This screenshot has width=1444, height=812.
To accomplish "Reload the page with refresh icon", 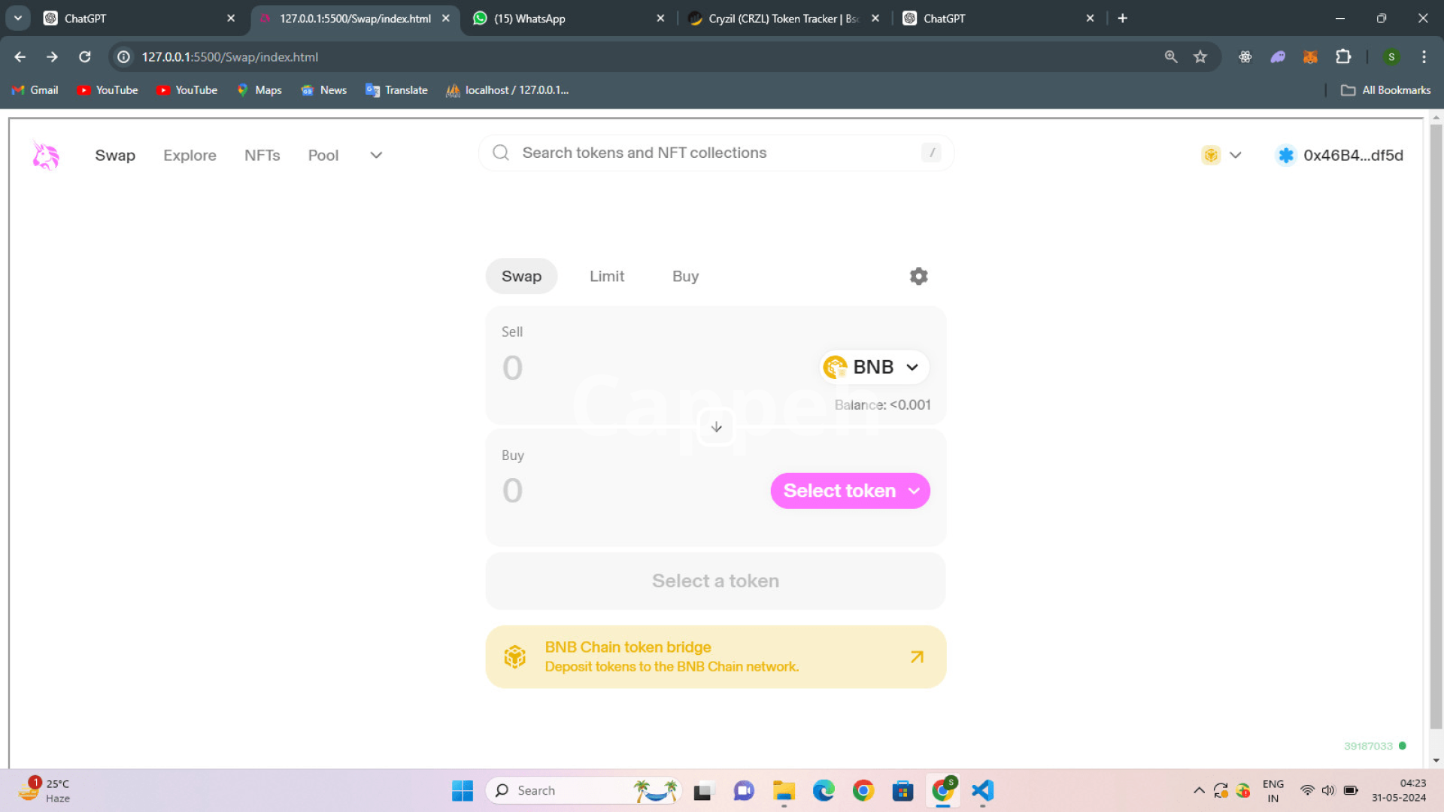I will (85, 57).
